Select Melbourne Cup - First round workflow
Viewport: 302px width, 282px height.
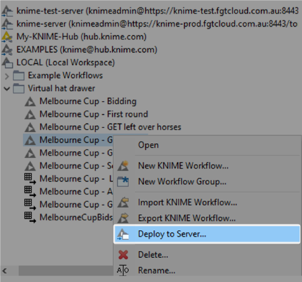pos(94,114)
